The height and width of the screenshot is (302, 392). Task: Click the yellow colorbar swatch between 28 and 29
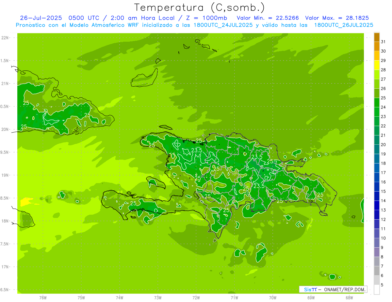click(x=377, y=65)
